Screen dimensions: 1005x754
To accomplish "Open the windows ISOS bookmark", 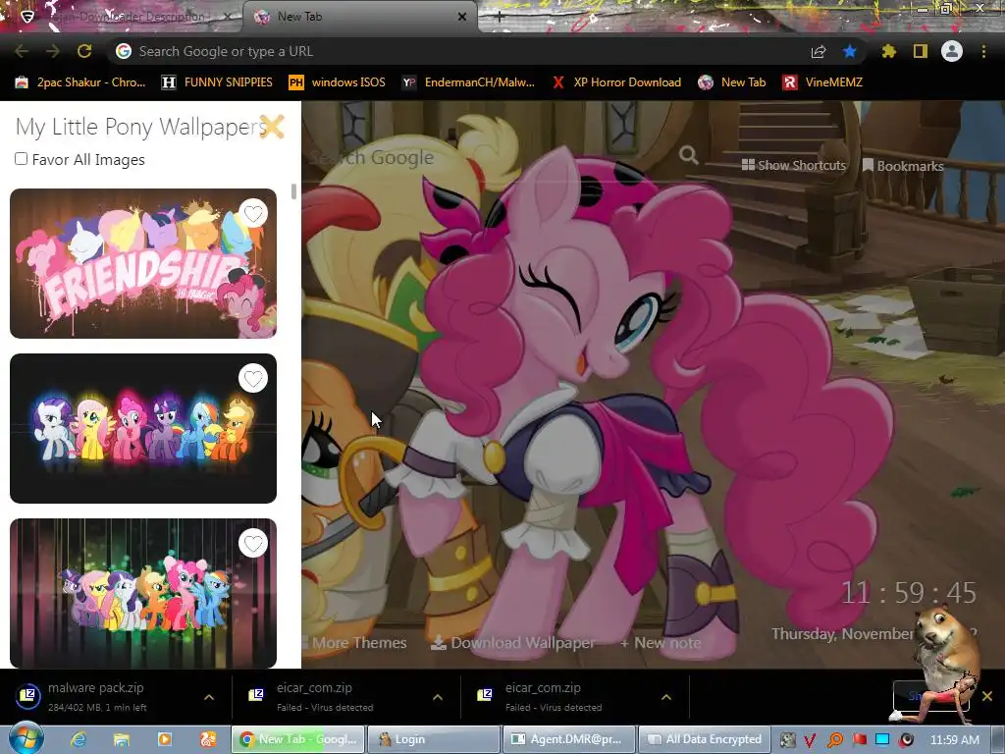I will (x=338, y=82).
